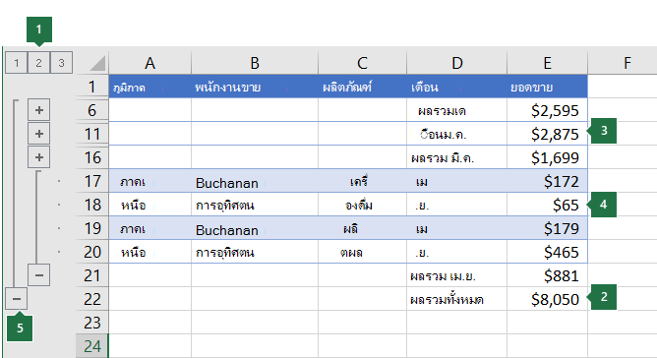657x358 pixels.
Task: Select row 17 header
Action: 92,181
